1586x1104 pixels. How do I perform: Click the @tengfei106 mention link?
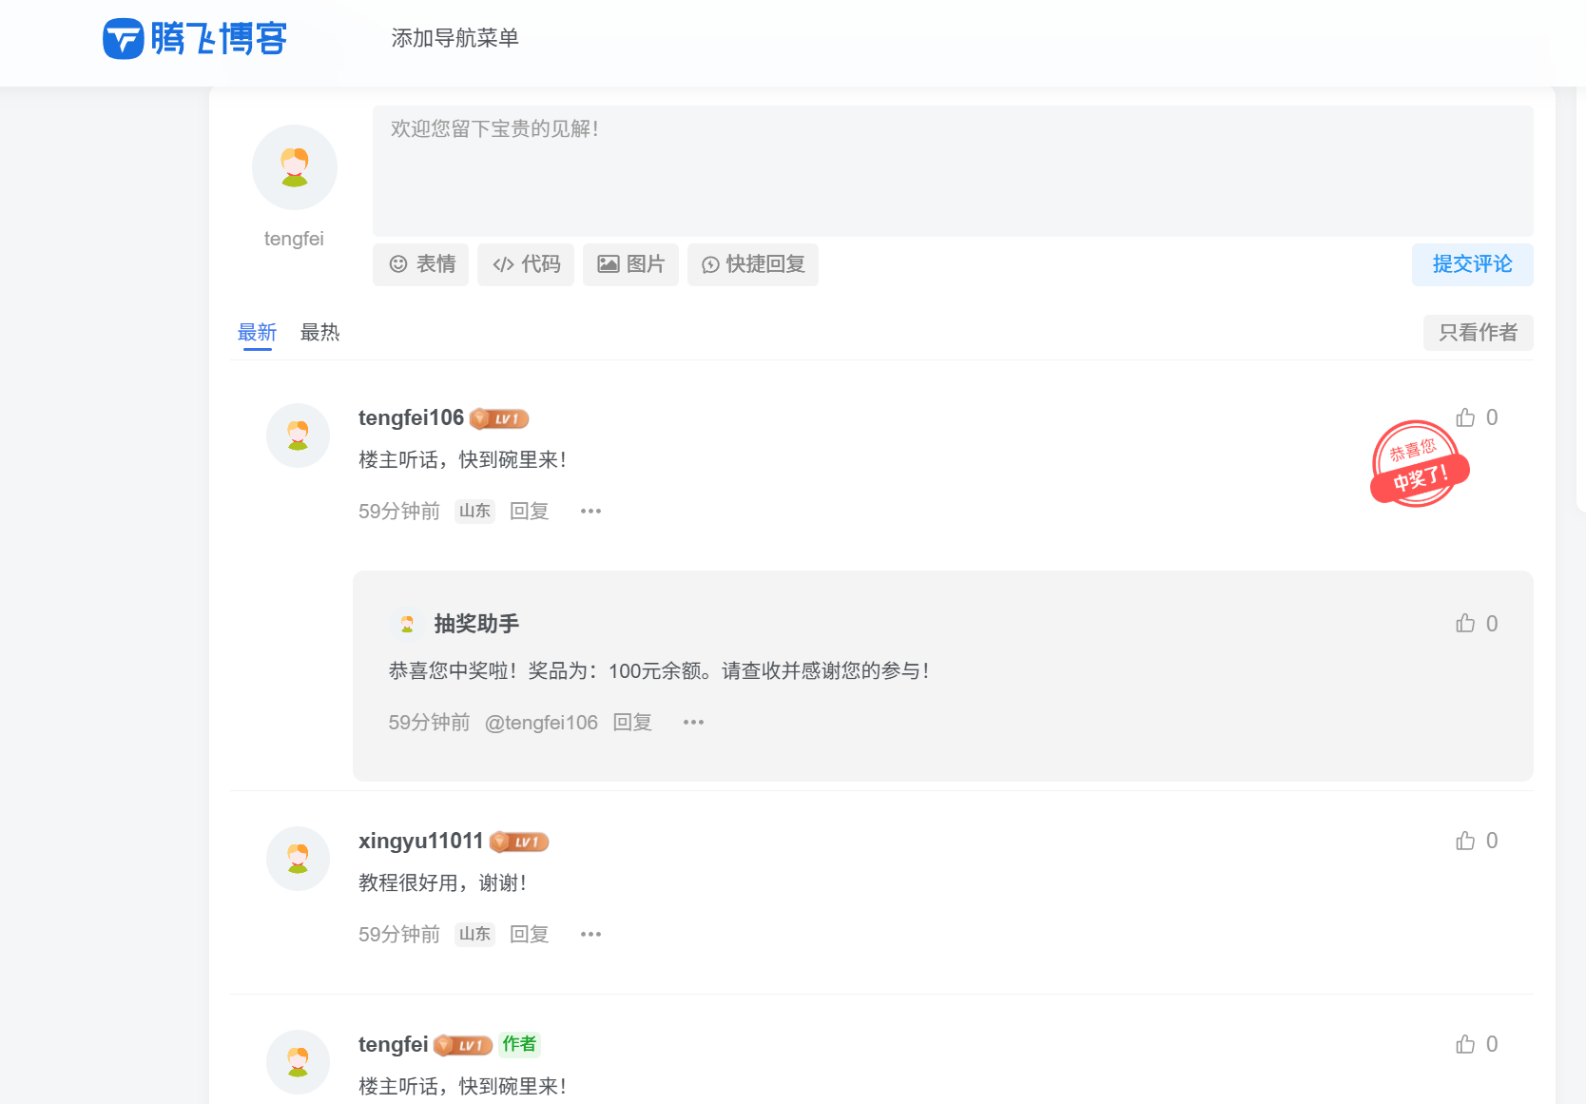[542, 722]
